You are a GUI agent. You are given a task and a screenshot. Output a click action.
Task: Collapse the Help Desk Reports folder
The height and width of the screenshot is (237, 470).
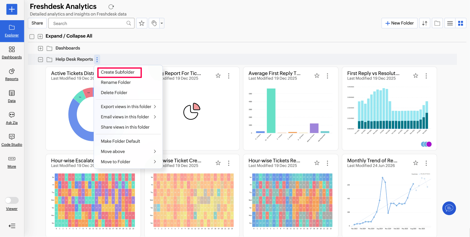(x=40, y=60)
